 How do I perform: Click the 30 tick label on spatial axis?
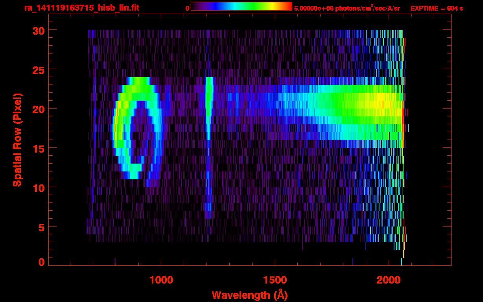coord(38,30)
